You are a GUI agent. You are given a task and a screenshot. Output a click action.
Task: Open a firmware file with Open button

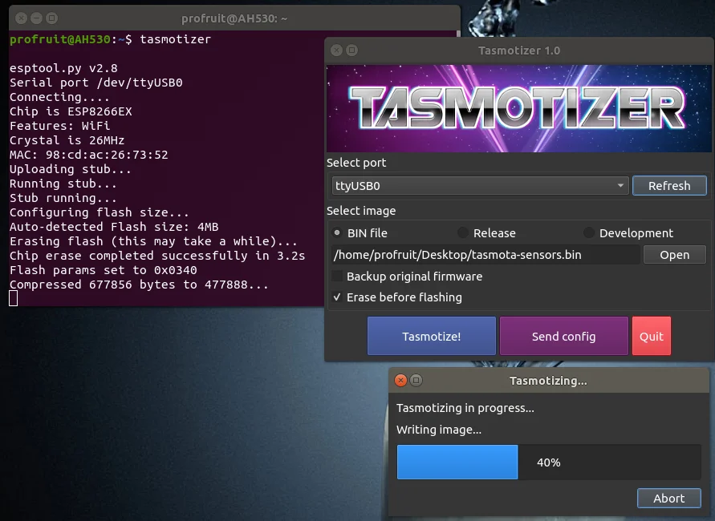[x=674, y=255]
